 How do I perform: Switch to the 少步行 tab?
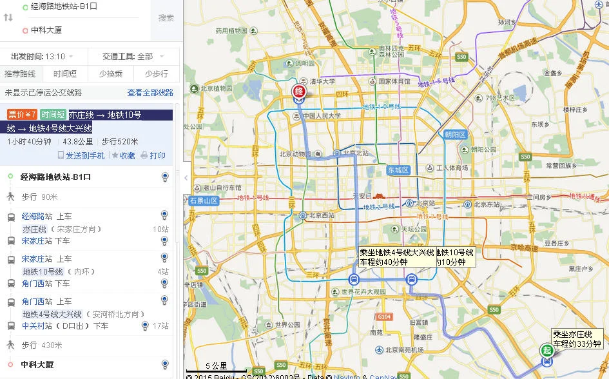pyautogui.click(x=157, y=73)
